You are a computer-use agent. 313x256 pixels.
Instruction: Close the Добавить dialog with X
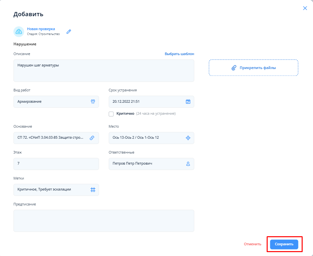tap(305, 8)
